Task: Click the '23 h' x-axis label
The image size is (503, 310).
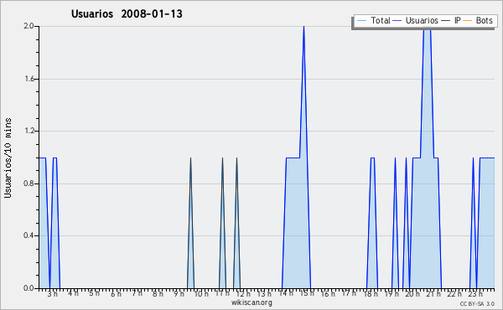Action: coord(475,294)
